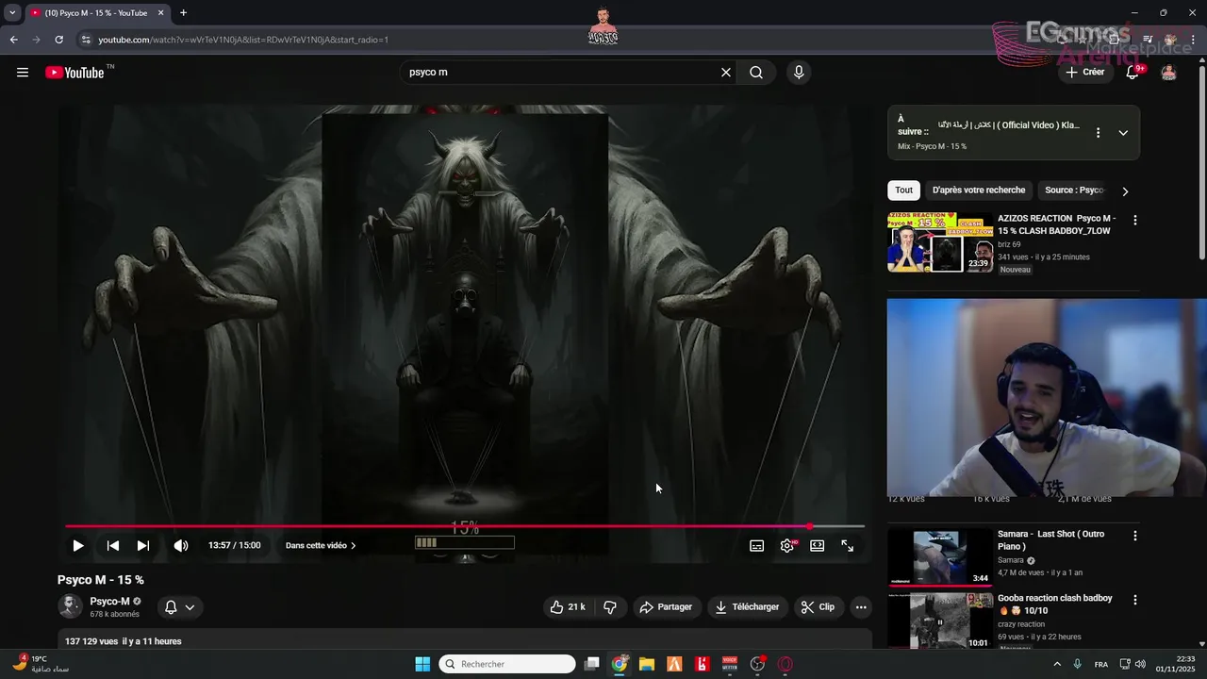Run search with the magnifier button
The image size is (1207, 679).
pos(756,73)
